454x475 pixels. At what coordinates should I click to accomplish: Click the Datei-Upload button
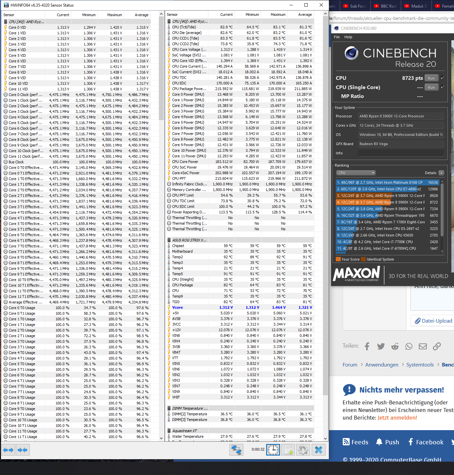(433, 321)
